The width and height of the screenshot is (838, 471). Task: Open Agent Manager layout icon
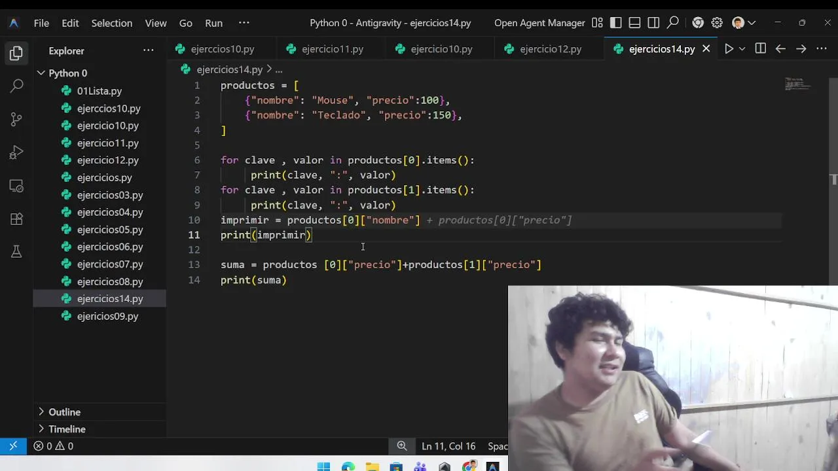coord(597,23)
